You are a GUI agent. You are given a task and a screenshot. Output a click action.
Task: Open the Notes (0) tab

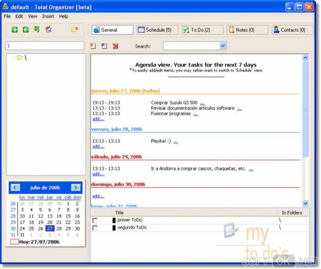point(247,30)
